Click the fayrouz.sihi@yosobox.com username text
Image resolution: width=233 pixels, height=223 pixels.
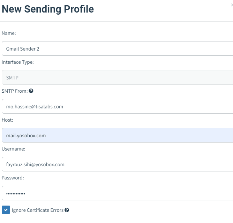(35, 164)
